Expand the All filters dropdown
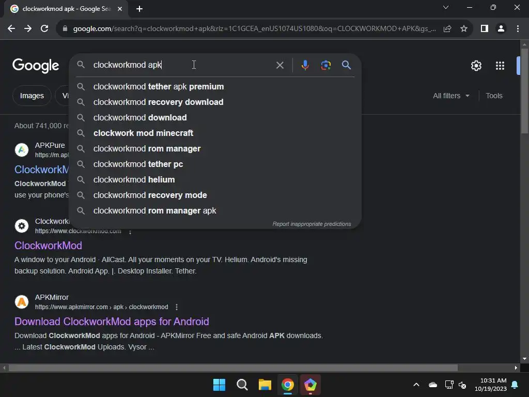The height and width of the screenshot is (397, 529). tap(451, 96)
